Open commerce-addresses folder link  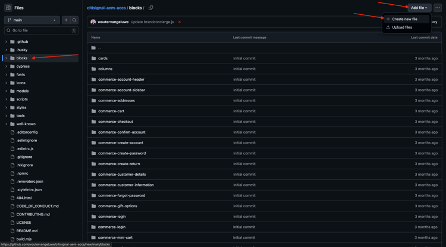(117, 100)
